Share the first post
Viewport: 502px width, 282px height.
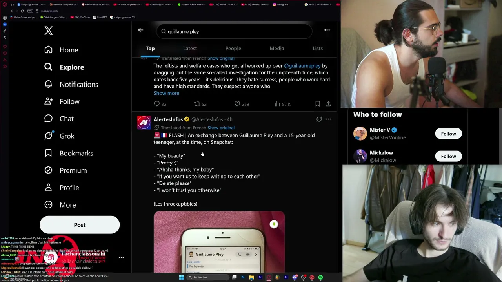(x=328, y=104)
